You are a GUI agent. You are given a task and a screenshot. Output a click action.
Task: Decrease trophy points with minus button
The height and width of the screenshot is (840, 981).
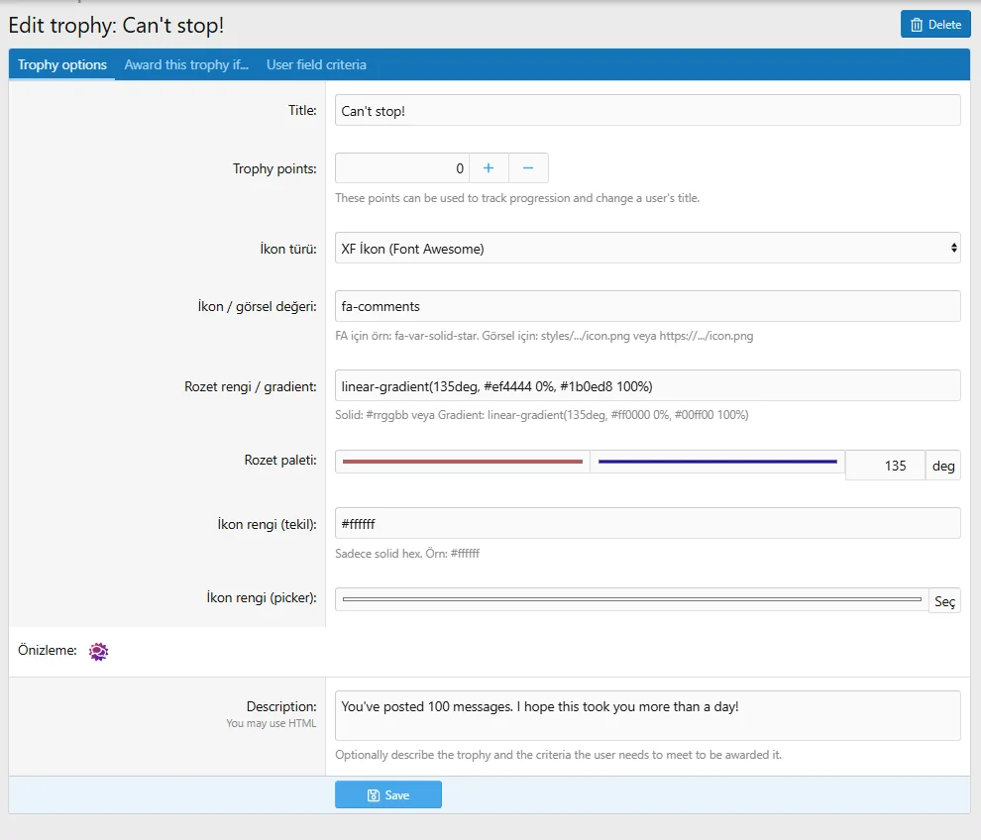(528, 168)
